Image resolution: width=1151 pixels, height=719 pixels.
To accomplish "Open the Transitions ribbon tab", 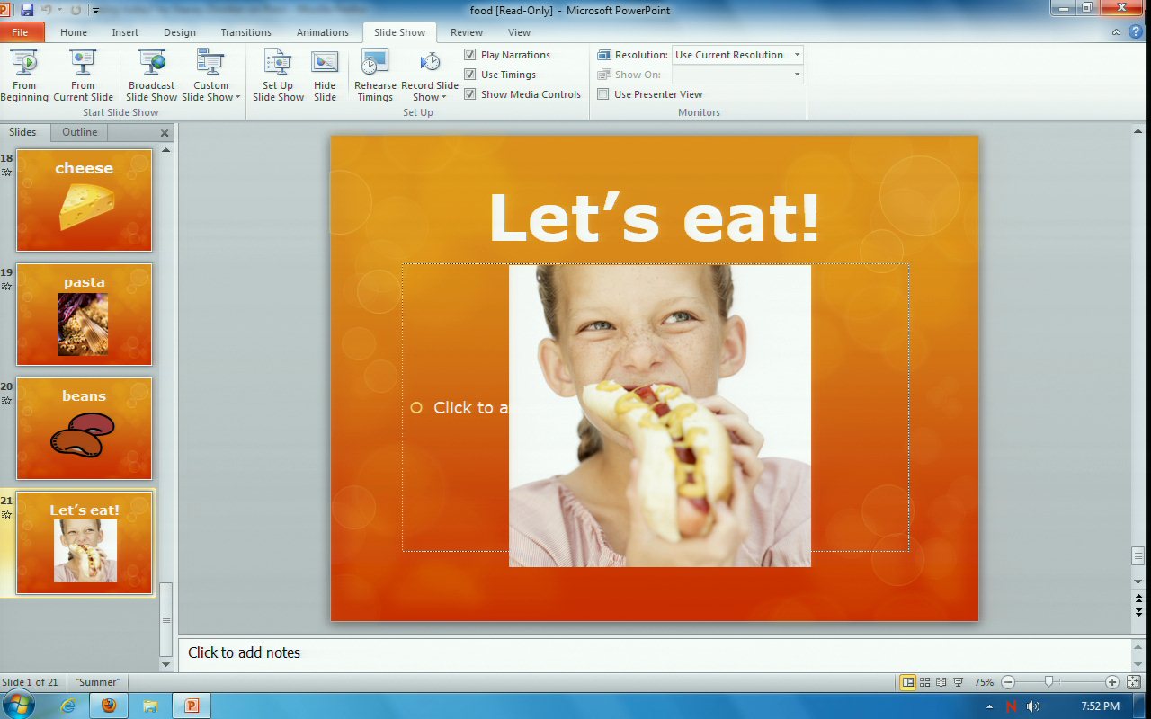I will (x=245, y=32).
